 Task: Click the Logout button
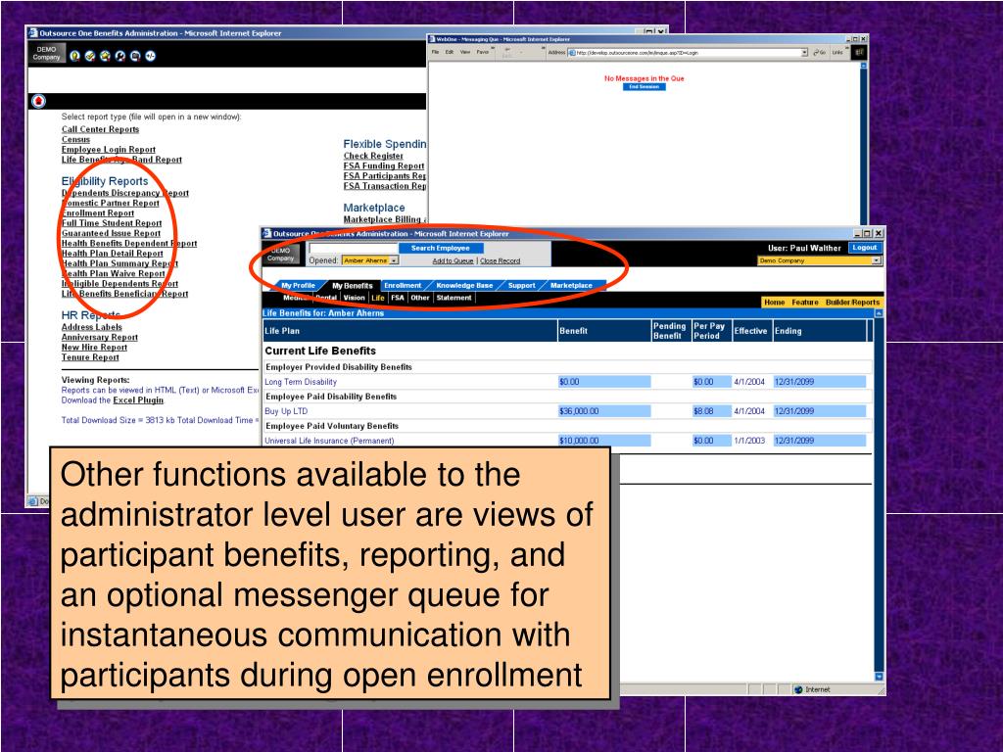tap(865, 248)
